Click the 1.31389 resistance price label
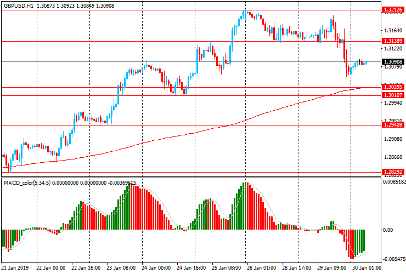The width and height of the screenshot is (406, 274). click(393, 41)
